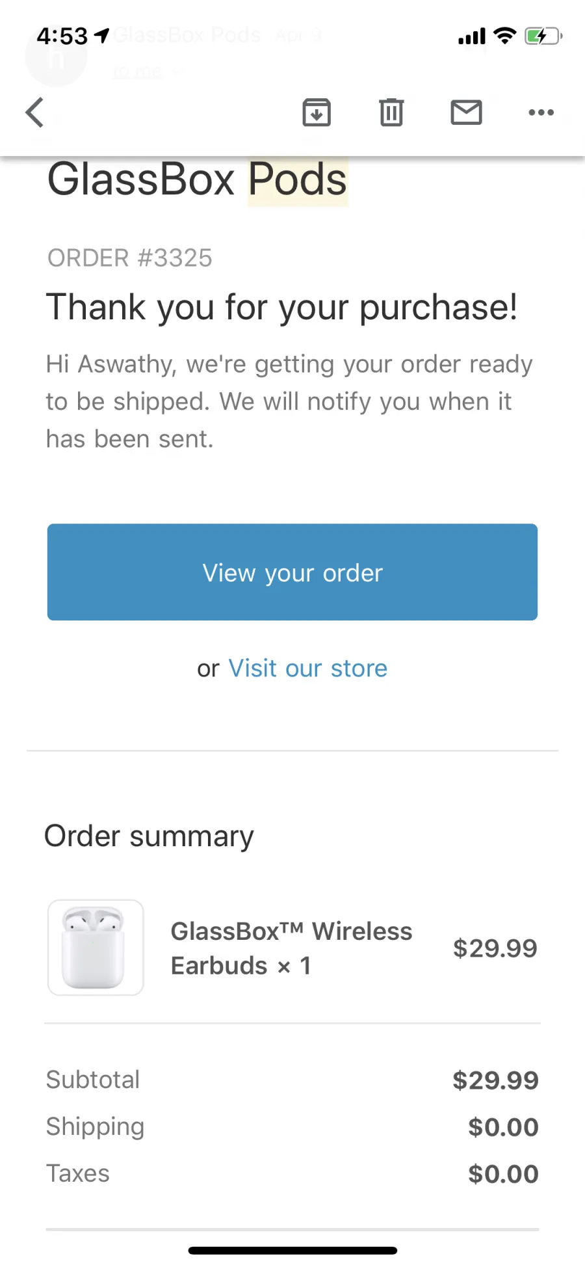
Task: Mark email unread with the envelope icon
Action: [x=466, y=113]
